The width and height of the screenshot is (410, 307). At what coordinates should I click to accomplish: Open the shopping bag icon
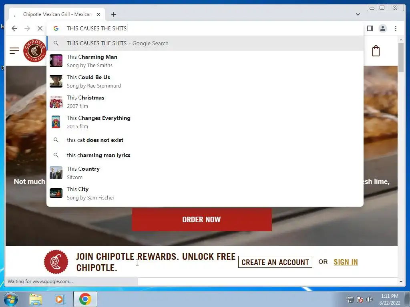pos(376,51)
